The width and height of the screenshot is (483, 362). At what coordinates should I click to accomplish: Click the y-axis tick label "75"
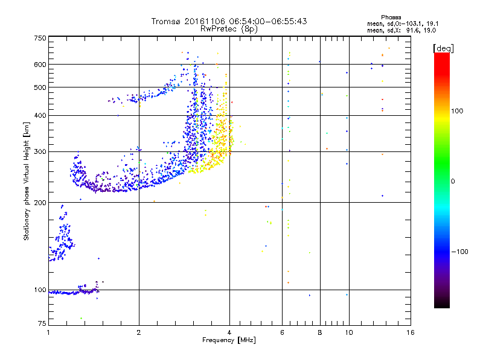(42, 323)
